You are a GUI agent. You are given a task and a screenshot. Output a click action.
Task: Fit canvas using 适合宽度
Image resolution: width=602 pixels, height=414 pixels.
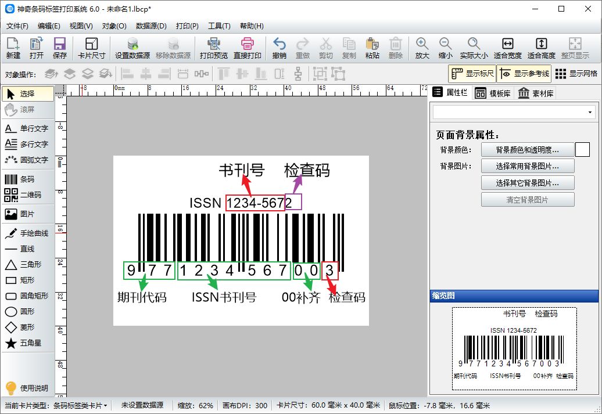(507, 48)
